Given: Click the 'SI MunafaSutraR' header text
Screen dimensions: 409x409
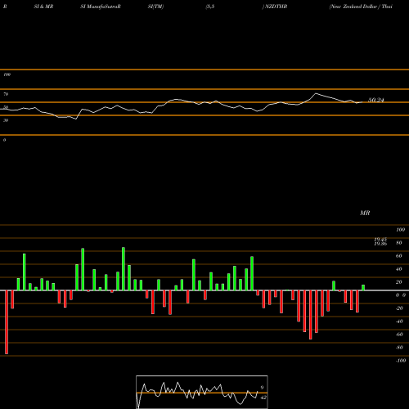Looking at the screenshot, I should click(101, 7).
